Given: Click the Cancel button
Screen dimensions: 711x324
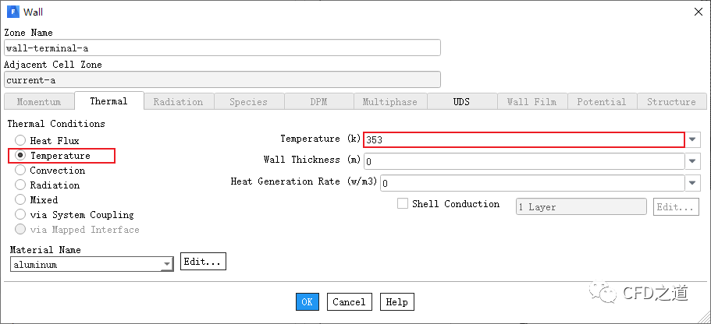Looking at the screenshot, I should point(349,302).
